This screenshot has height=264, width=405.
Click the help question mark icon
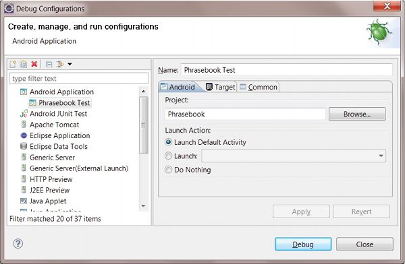tap(18, 244)
